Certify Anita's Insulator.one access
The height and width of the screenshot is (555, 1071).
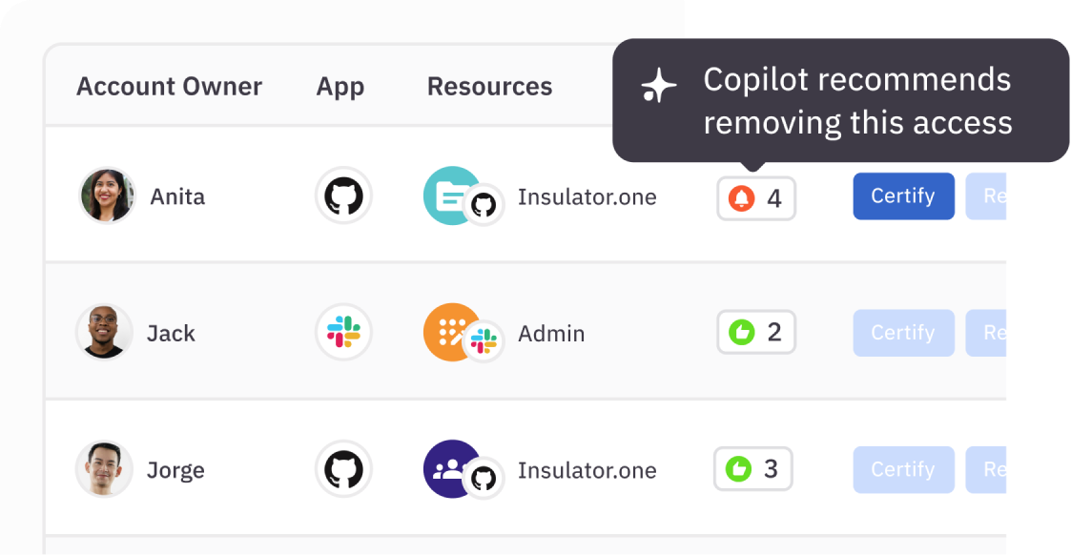click(903, 196)
